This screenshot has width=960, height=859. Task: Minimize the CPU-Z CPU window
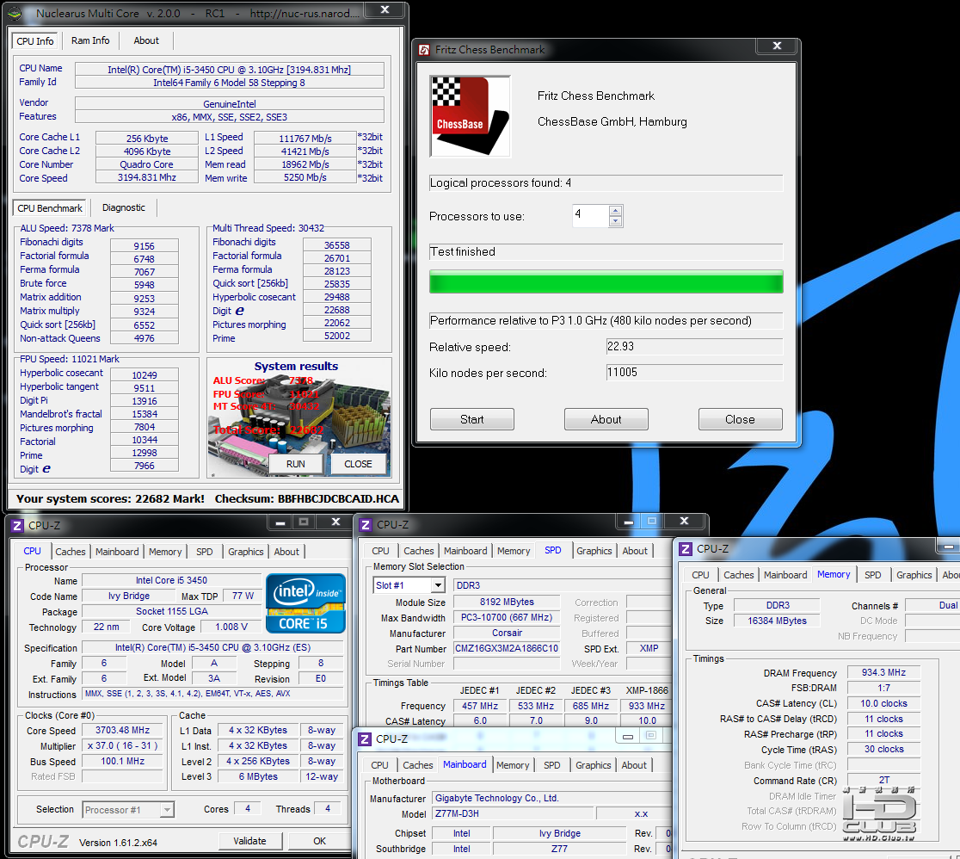280,522
